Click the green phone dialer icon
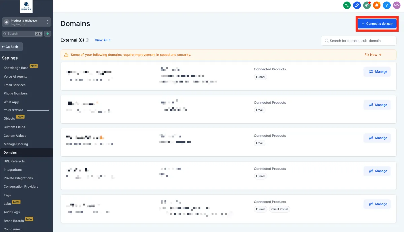404x232 pixels. tap(347, 5)
